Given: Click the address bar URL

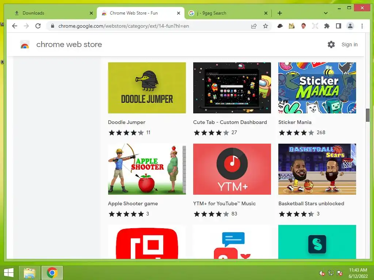Looking at the screenshot, I should [123, 26].
